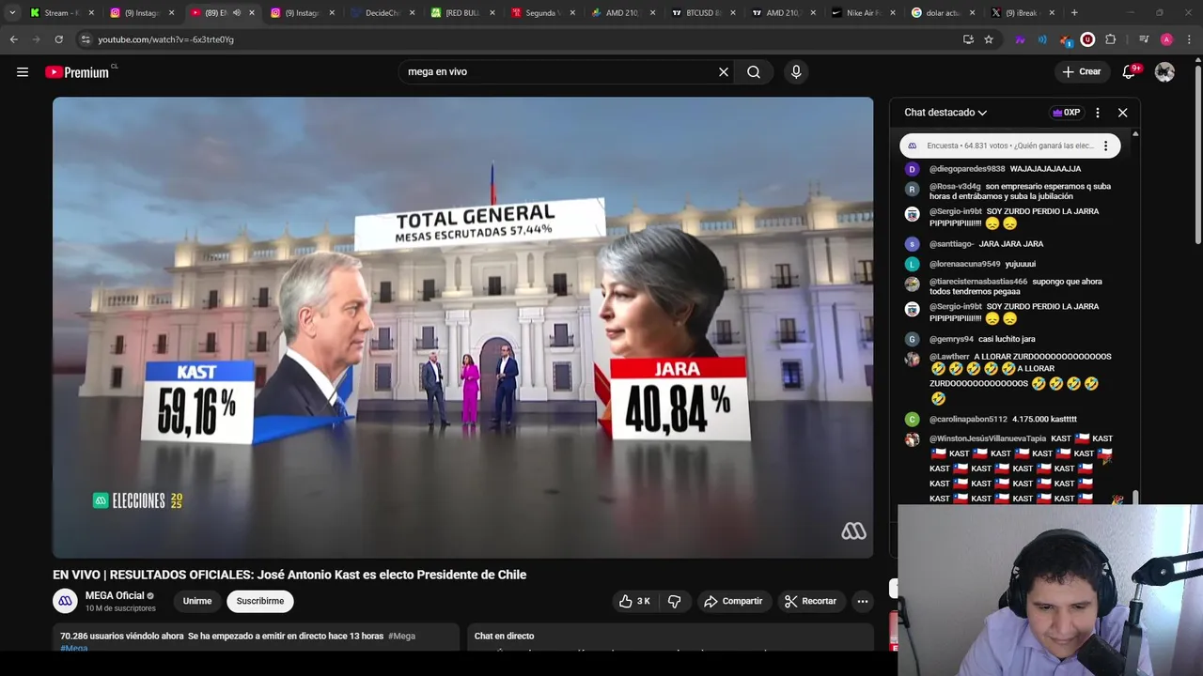Click the browser address bar URL
The height and width of the screenshot is (676, 1203).
coord(166,39)
